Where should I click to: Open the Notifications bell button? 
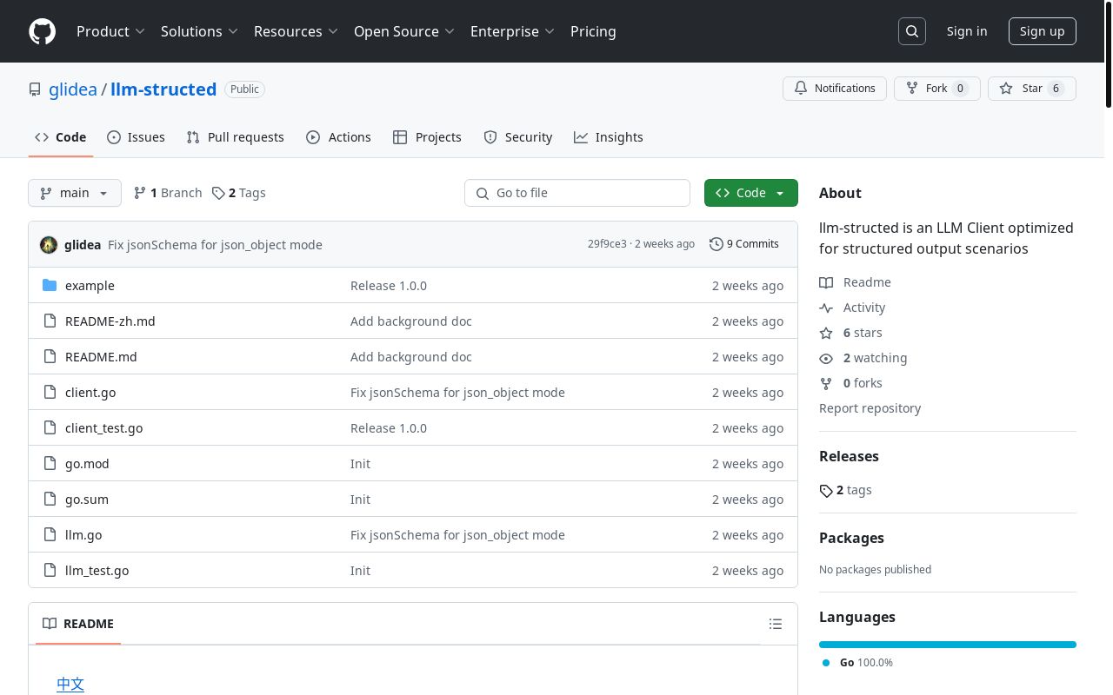point(835,89)
